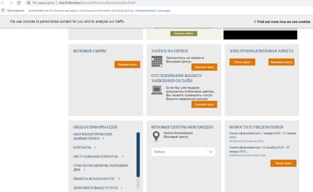Open Список праздников/выходные дни link
The width and height of the screenshot is (313, 192).
101,167
